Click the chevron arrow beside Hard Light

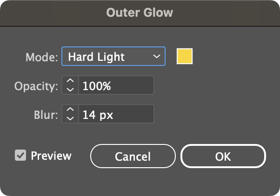(x=157, y=56)
